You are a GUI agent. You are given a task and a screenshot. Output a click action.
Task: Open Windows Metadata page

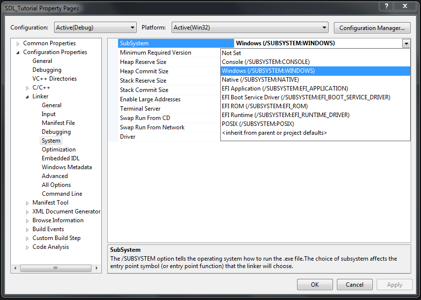[66, 167]
